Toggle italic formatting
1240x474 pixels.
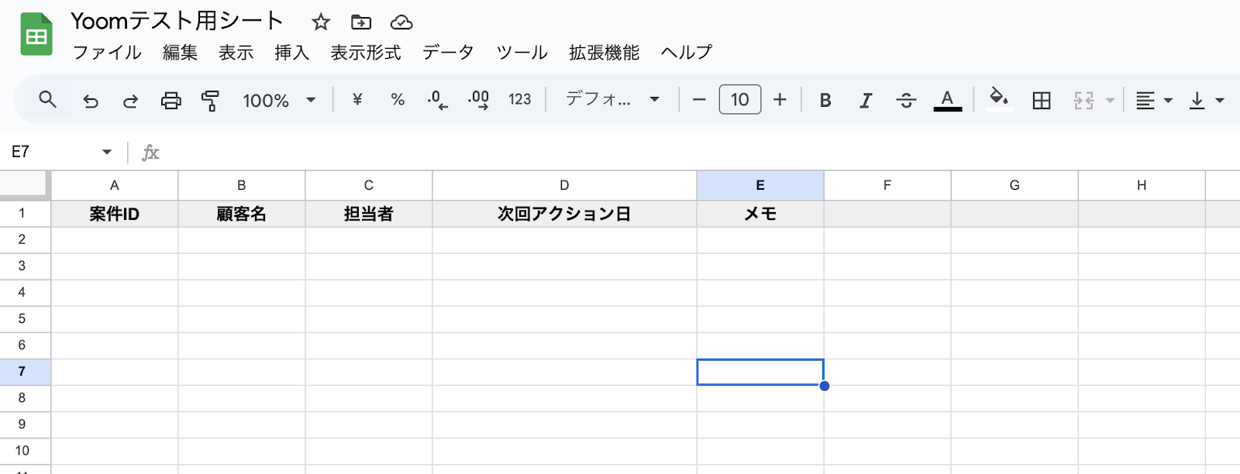(866, 100)
